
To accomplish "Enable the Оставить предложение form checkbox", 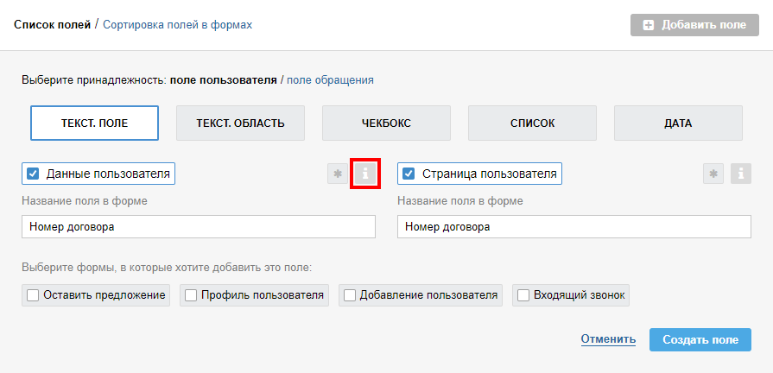I will coord(33,295).
